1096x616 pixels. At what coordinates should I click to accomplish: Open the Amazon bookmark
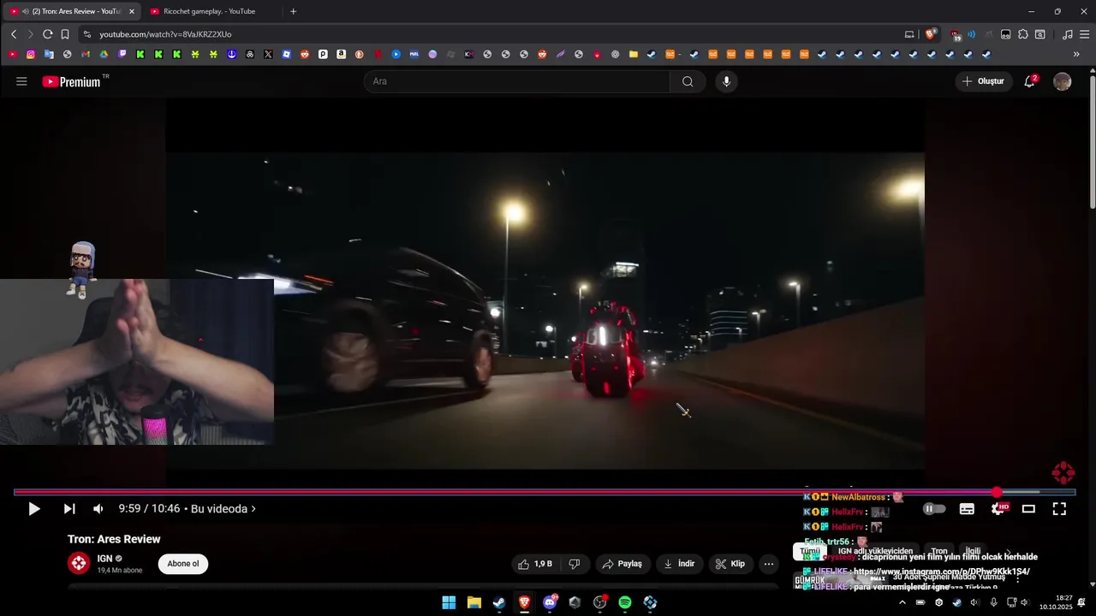click(x=341, y=54)
